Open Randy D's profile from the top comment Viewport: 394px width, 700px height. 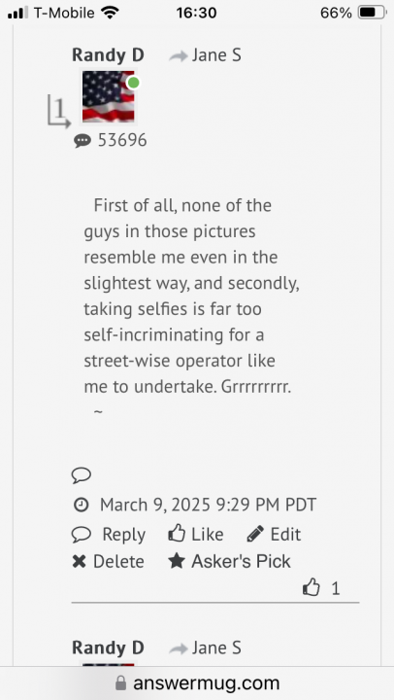tap(108, 55)
